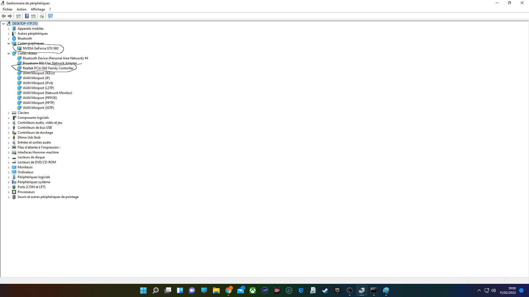This screenshot has height=297, width=529.
Task: Open File Explorer from the taskbar
Action: click(216, 290)
